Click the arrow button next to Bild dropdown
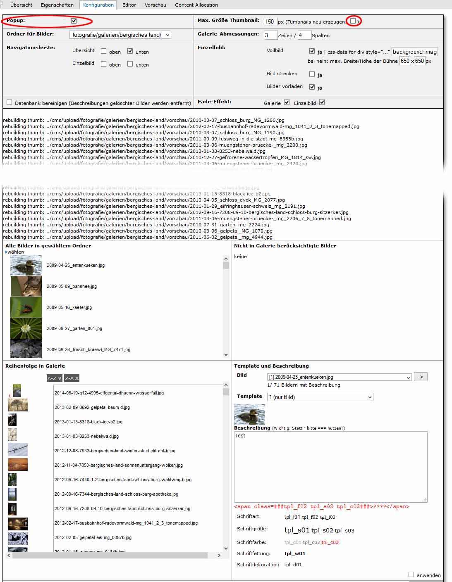Screen dimensions: 452x582 click(421, 377)
